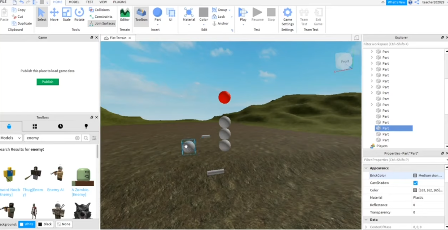Click the What's New button
Image resolution: width=448 pixels, height=230 pixels.
click(x=396, y=2)
